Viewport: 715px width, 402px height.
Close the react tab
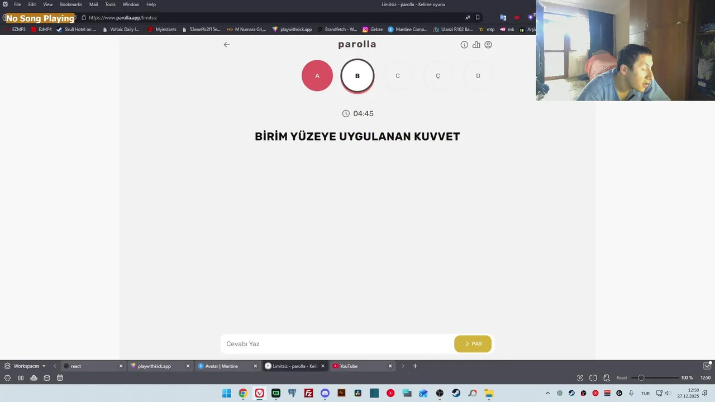[x=121, y=366]
